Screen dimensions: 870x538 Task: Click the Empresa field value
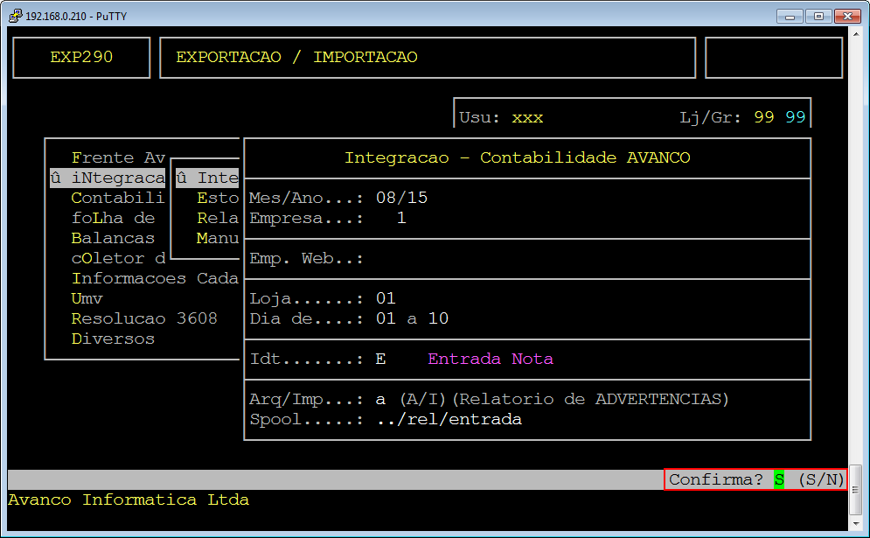pyautogui.click(x=401, y=218)
